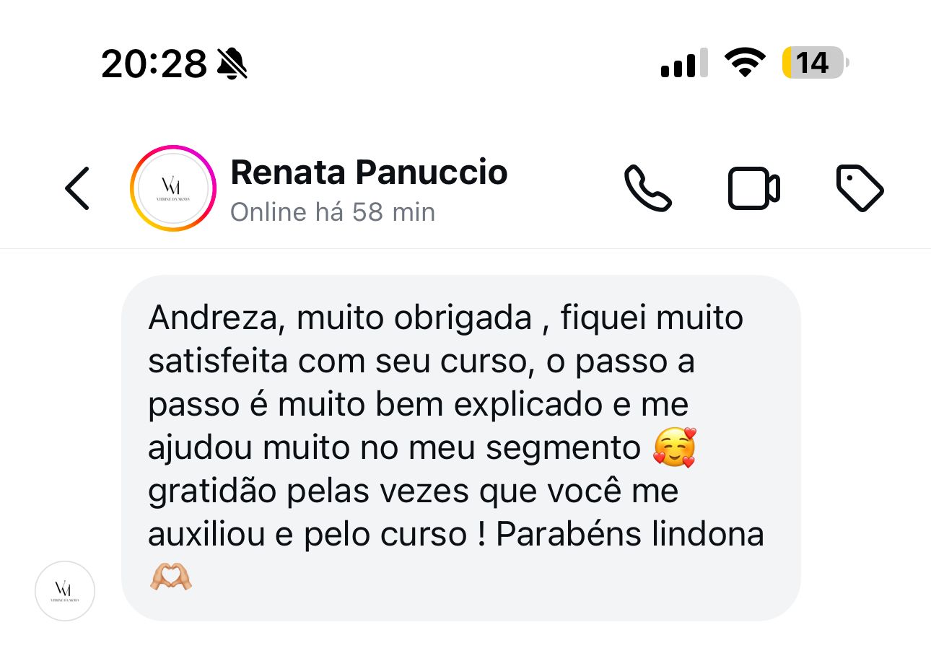Tap the battery indicator showing 14
The image size is (931, 661).
816,63
